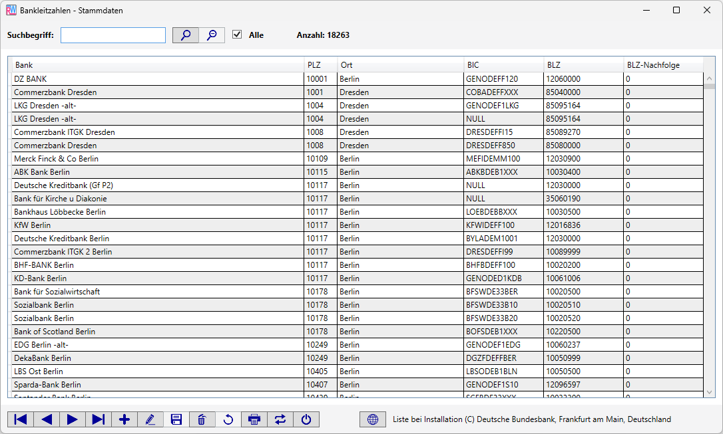Screen dimensions: 723x434
Task: Jump to the first record
Action: [20, 419]
